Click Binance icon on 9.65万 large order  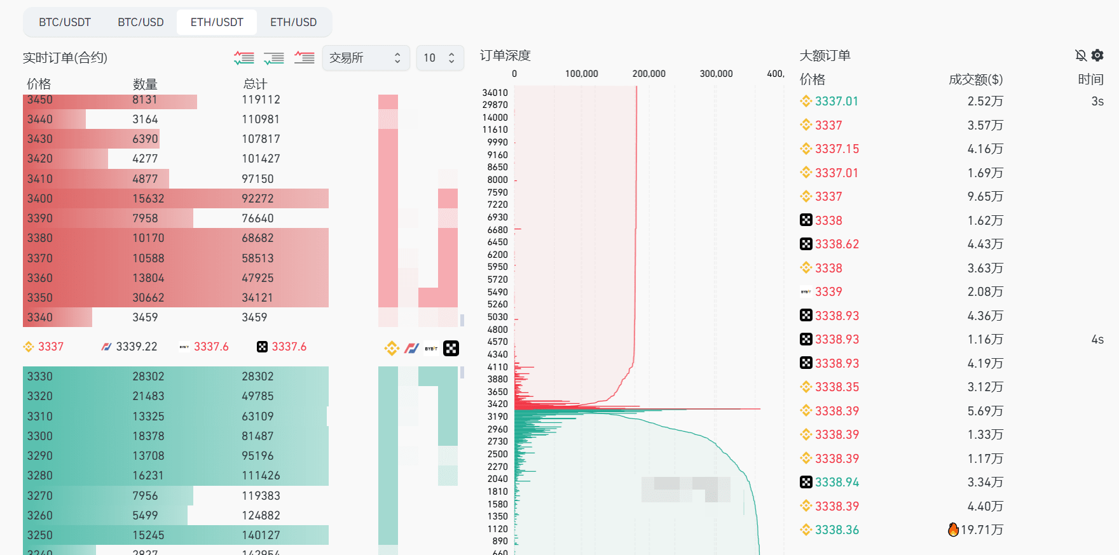pyautogui.click(x=806, y=196)
